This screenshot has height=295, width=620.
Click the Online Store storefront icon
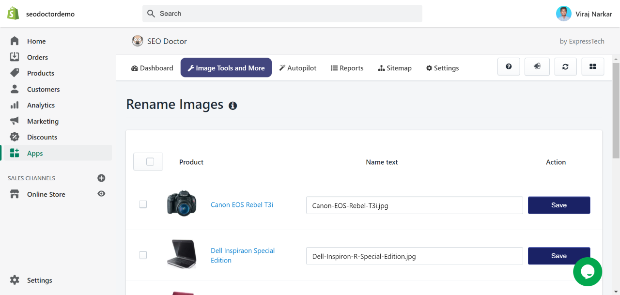tap(15, 194)
